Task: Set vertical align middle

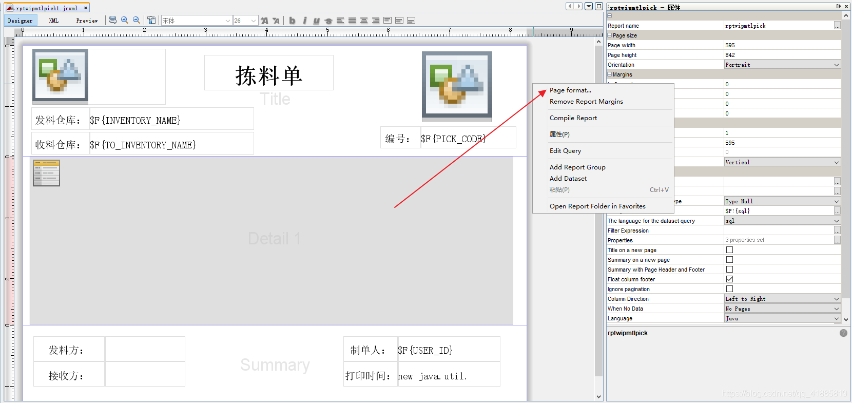Action: (399, 21)
